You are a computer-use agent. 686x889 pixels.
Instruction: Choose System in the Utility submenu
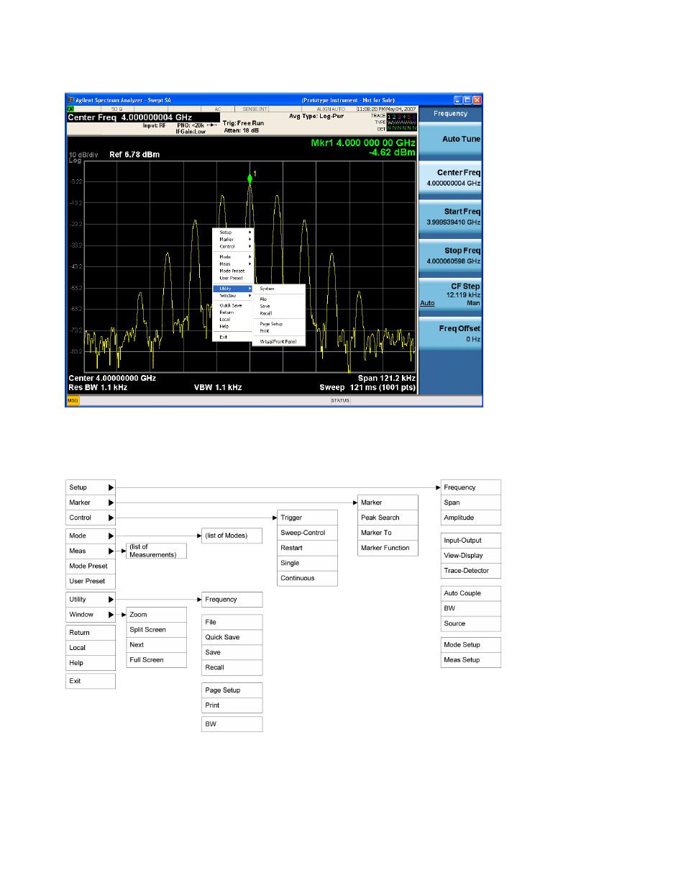[279, 289]
